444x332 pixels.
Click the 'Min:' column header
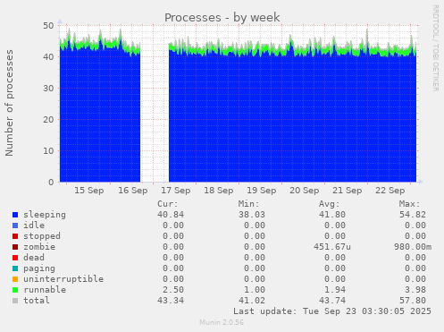point(248,204)
